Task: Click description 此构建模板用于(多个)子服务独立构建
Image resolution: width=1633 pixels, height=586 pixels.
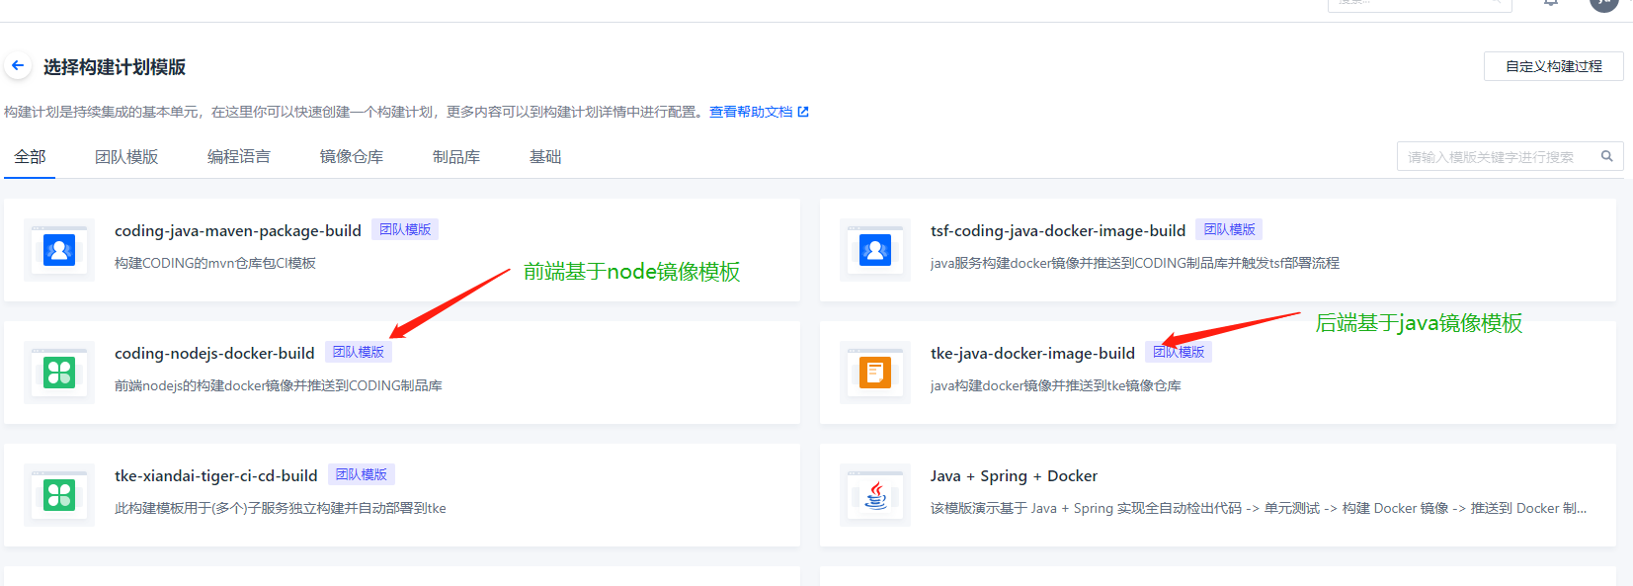Action: 281,508
